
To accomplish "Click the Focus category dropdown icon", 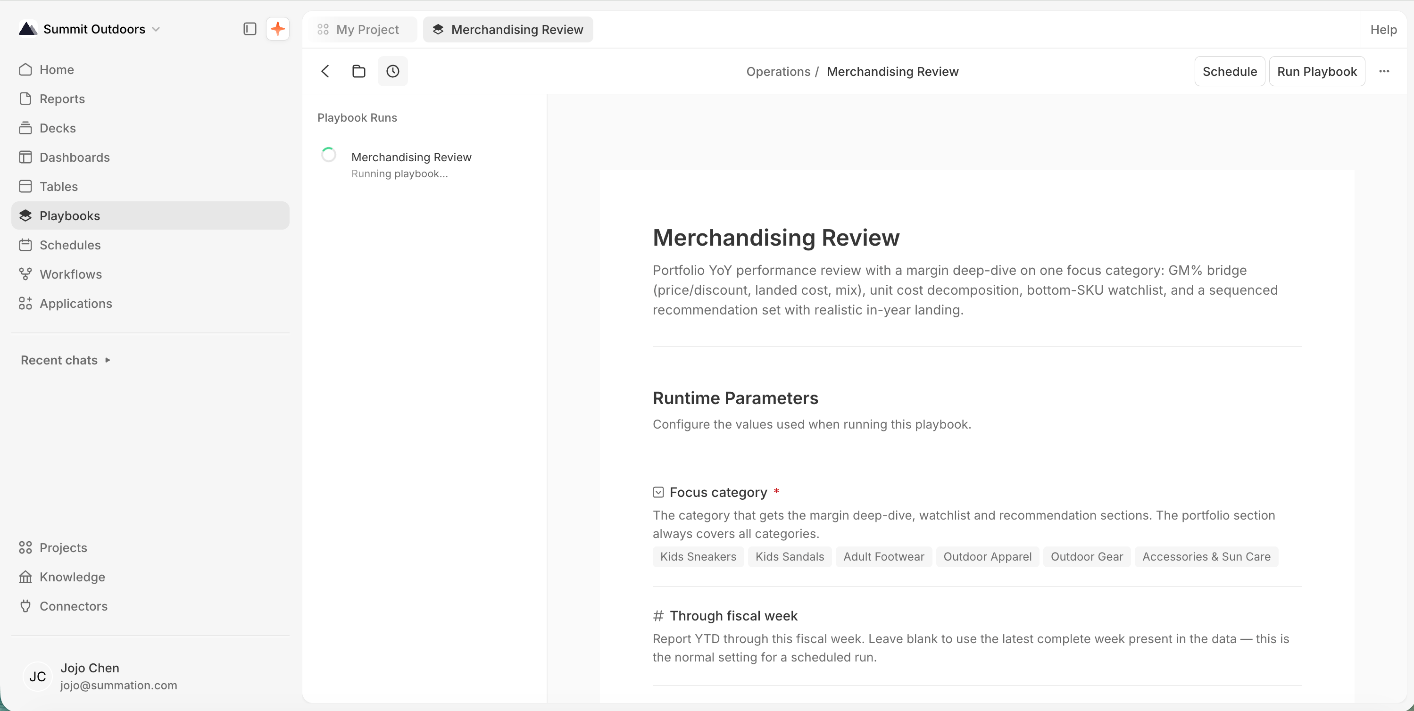I will pos(658,492).
